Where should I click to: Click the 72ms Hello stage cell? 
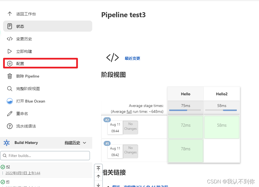(x=185, y=126)
